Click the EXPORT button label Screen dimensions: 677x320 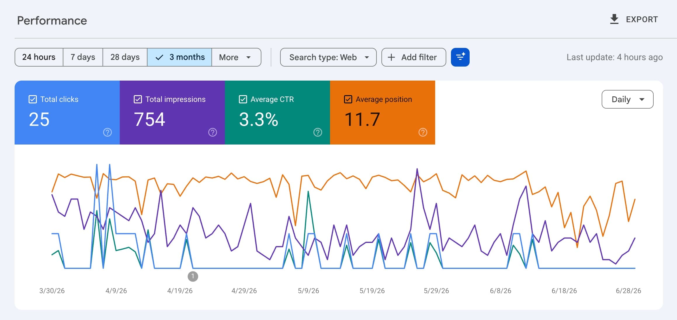[x=642, y=20]
